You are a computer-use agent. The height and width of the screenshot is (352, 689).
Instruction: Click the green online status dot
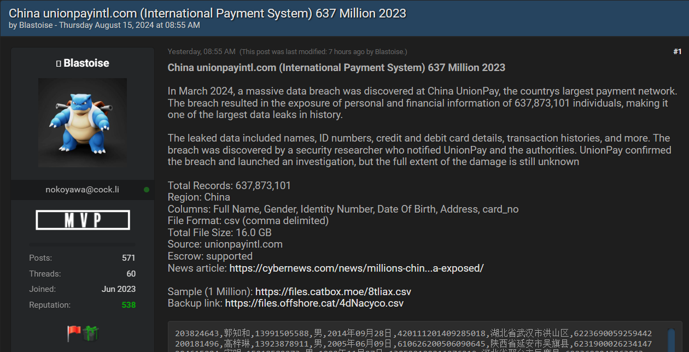coord(147,190)
